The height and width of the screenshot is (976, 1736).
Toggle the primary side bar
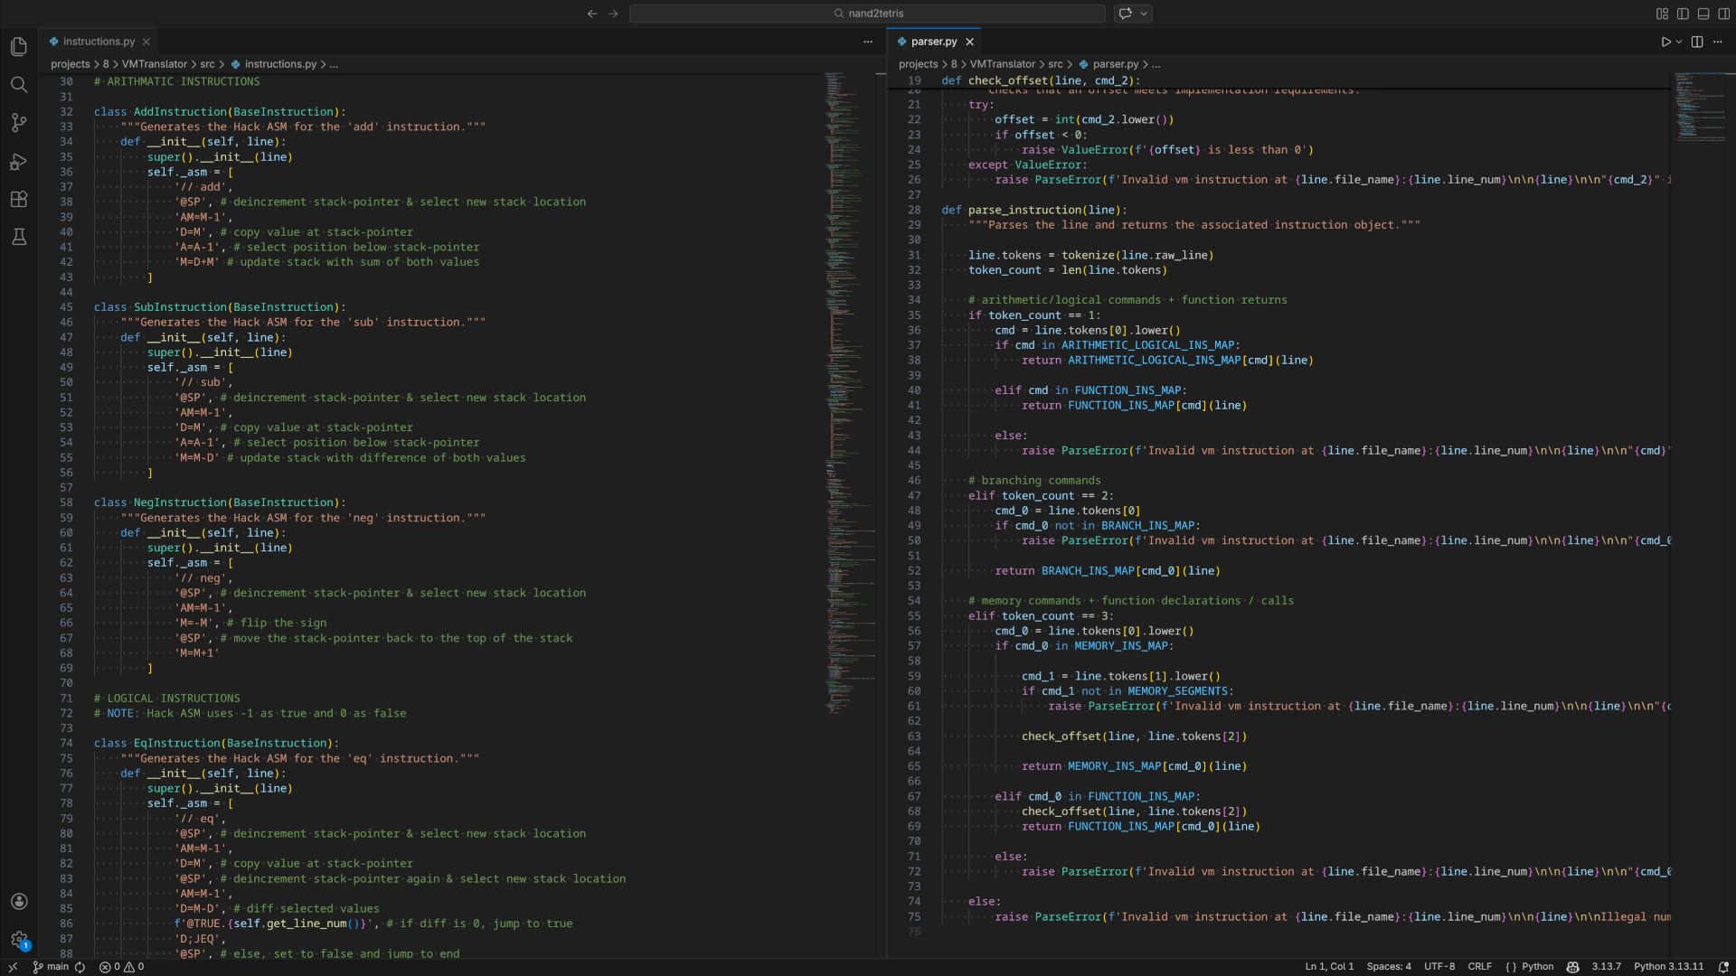click(x=1683, y=14)
